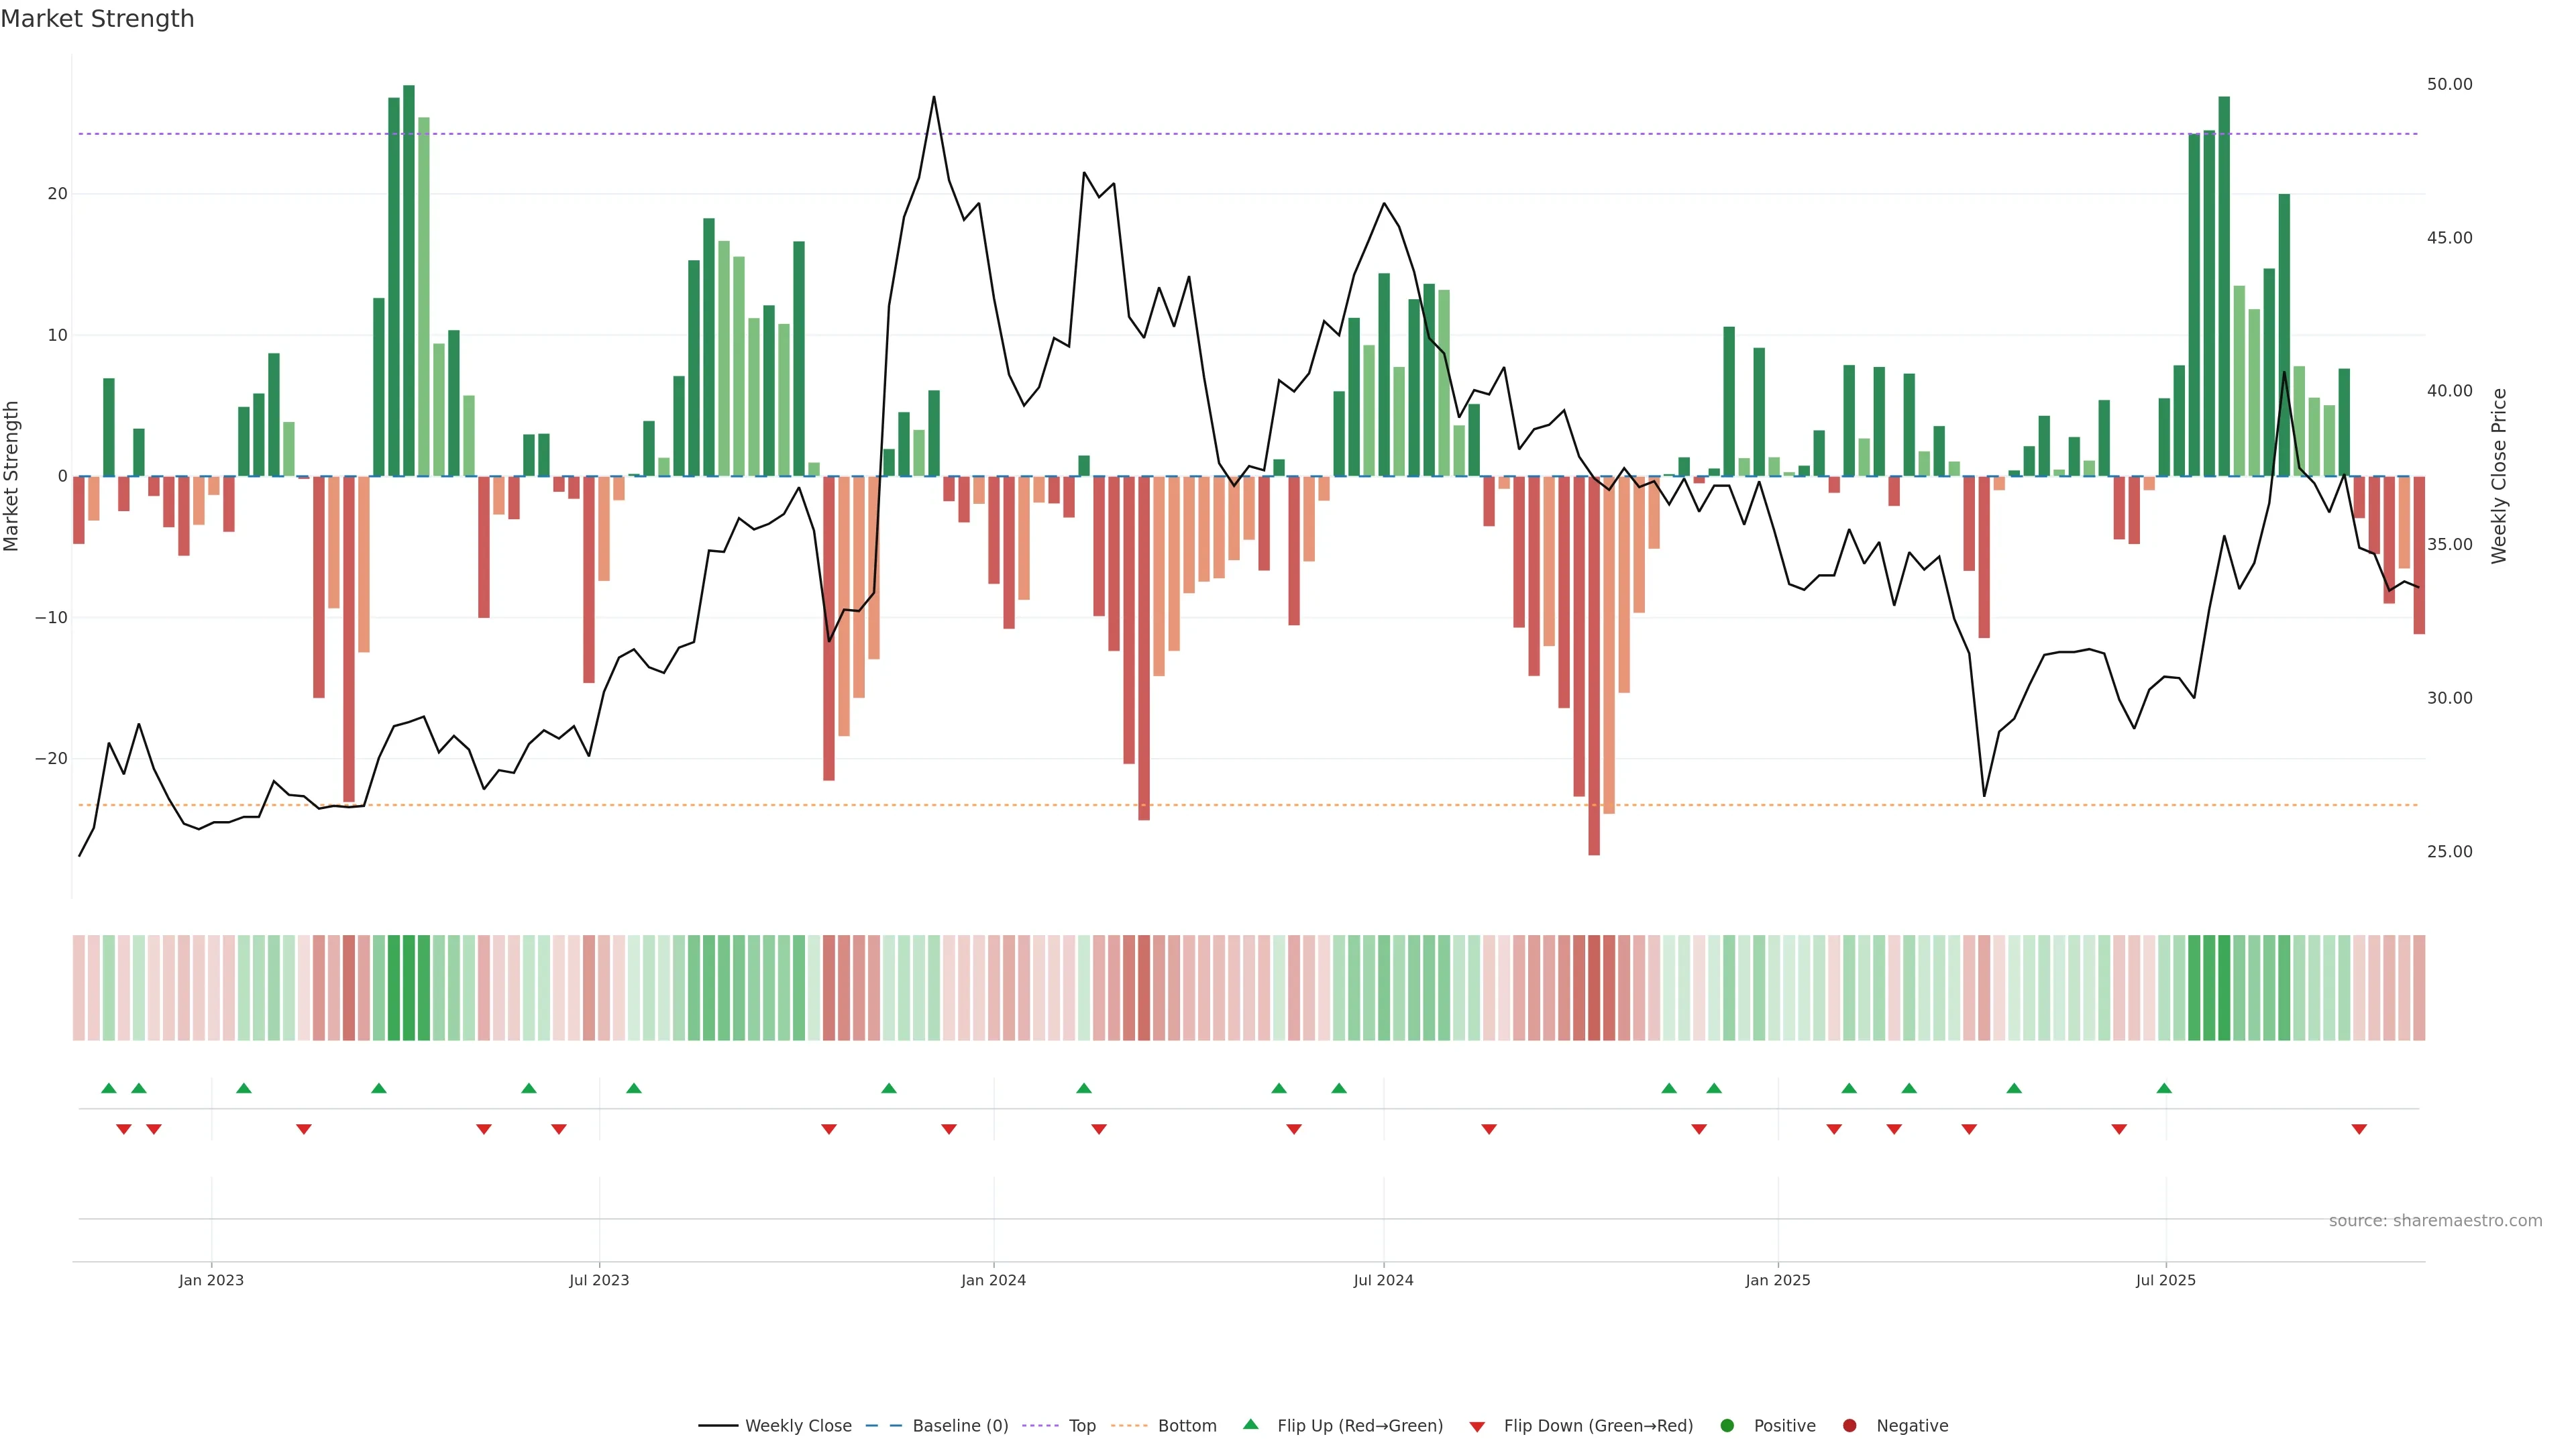Click the Market Strength chart title
Screen dimensions: 2576x1449
(x=97, y=19)
